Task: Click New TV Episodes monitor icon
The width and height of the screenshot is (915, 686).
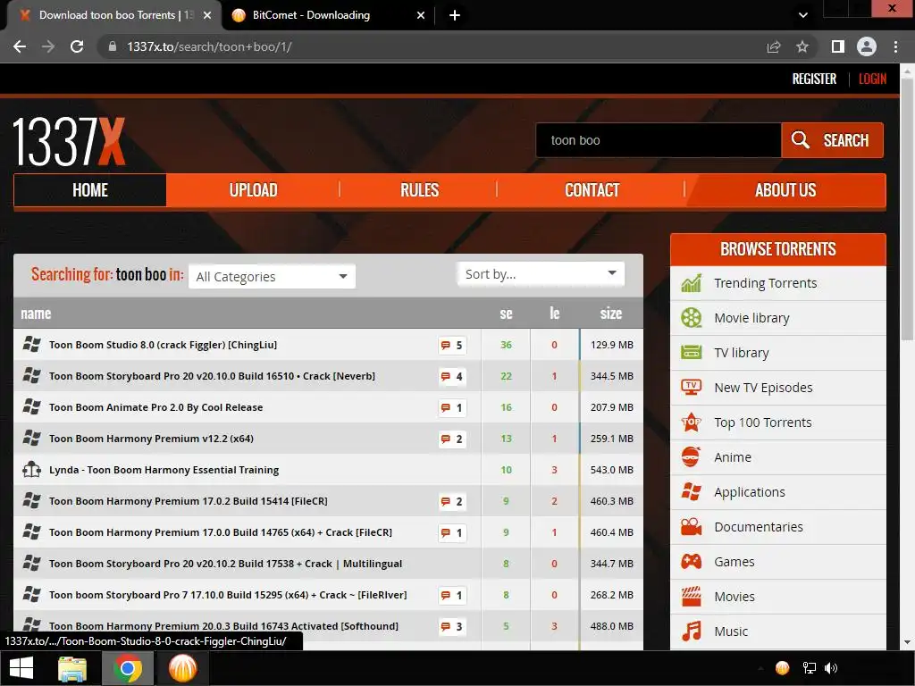Action: tap(692, 388)
